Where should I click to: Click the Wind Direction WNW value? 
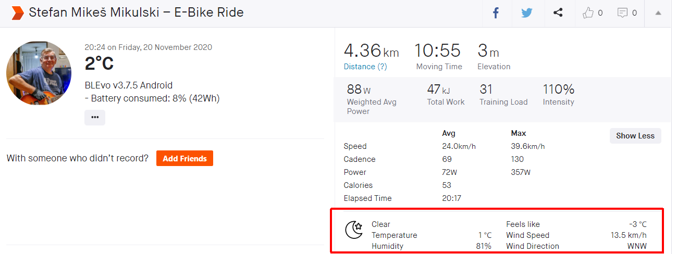tap(636, 246)
